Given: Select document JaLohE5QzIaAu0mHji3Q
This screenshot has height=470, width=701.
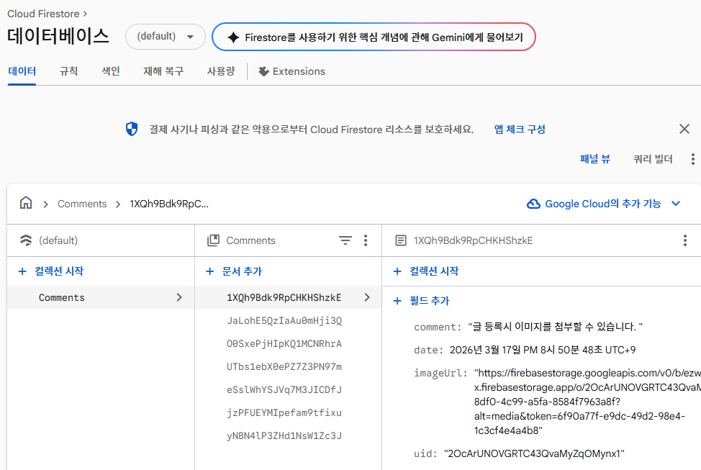Looking at the screenshot, I should (x=284, y=320).
